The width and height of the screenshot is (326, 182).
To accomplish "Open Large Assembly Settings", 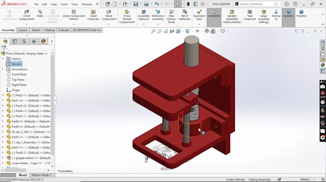I will pos(264,17).
